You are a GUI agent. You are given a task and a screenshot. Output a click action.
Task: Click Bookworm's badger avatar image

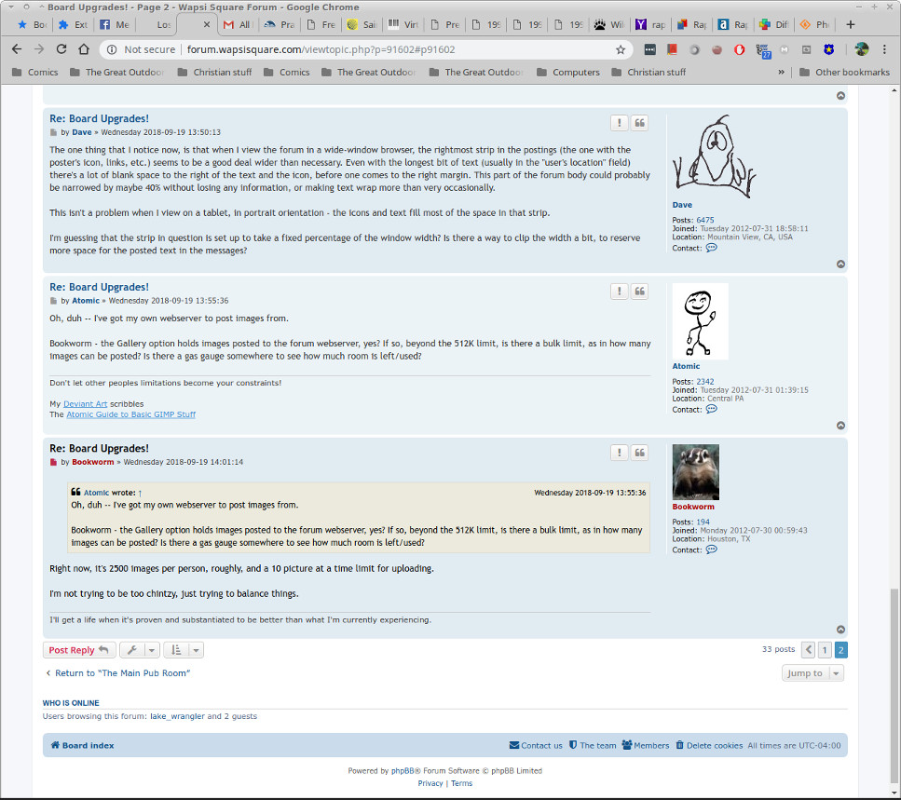pos(695,472)
